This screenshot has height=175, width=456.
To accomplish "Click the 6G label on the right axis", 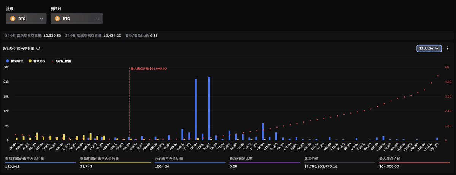I will tap(447, 67).
